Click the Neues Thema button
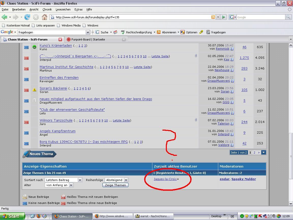293x220 pixels. pos(40,154)
